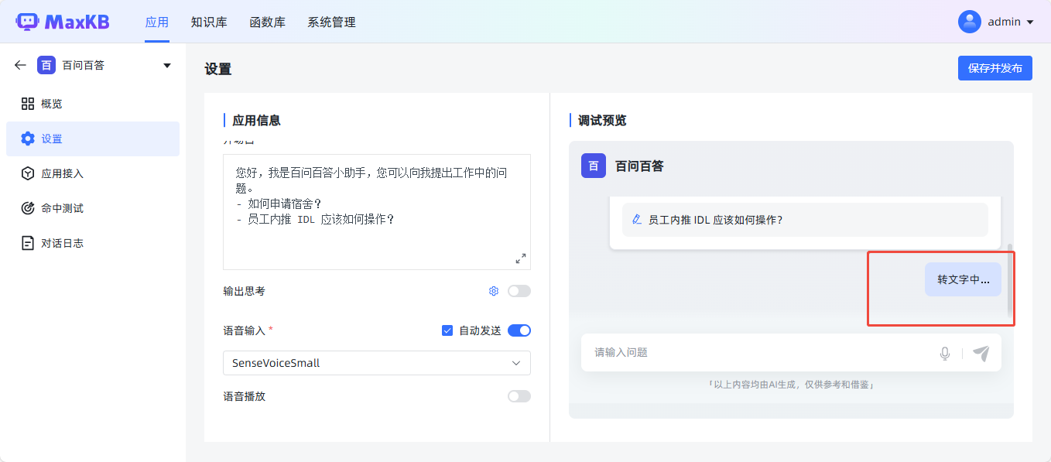Viewport: 1051px width, 462px height.
Task: Open the admin account dropdown arrow
Action: (1029, 22)
